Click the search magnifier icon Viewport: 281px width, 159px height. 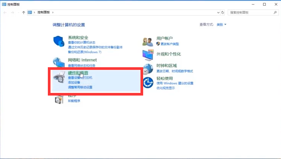[275, 12]
